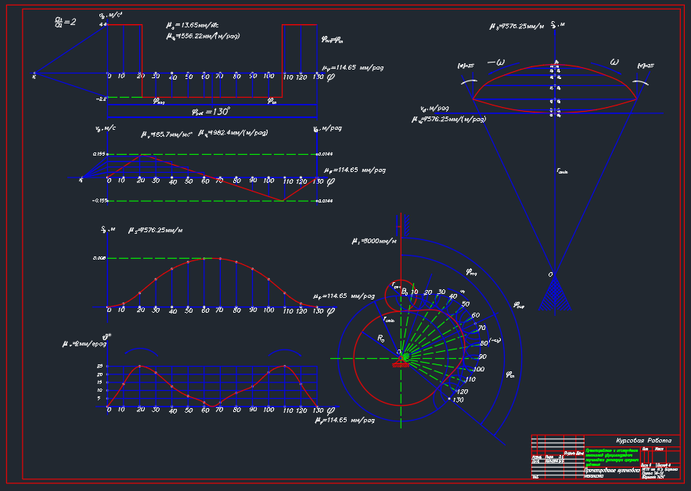
Task: Click the 100 position label on cam profile
Action: tap(479, 369)
